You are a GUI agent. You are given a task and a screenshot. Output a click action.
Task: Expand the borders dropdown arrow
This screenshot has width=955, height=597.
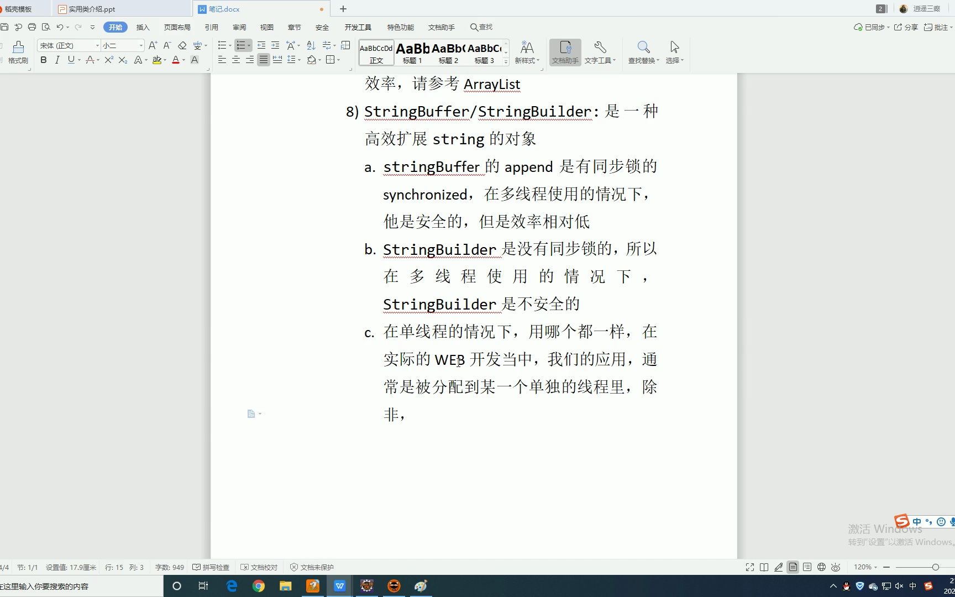click(x=338, y=60)
